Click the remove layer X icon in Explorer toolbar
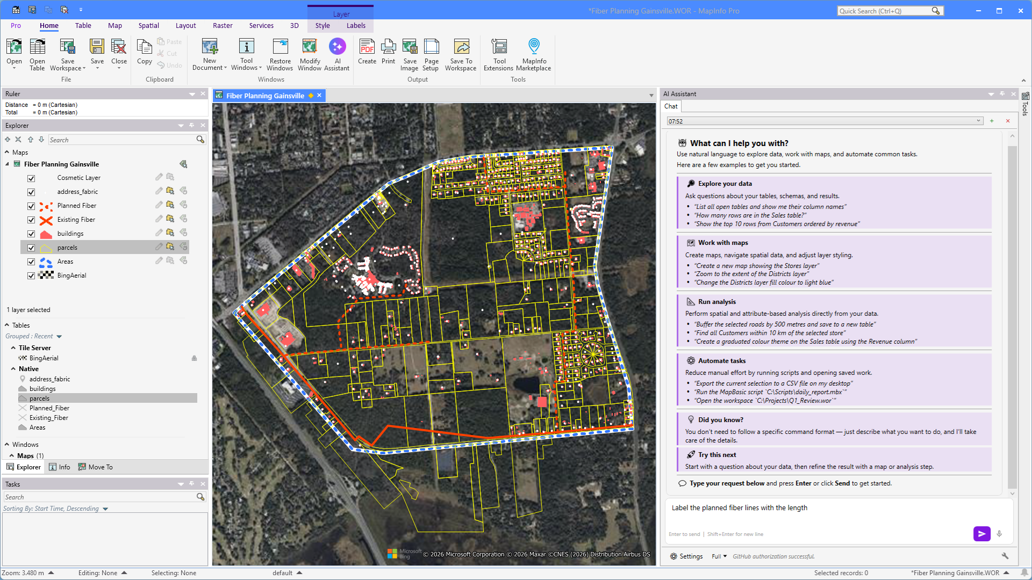1032x580 pixels. tap(18, 140)
